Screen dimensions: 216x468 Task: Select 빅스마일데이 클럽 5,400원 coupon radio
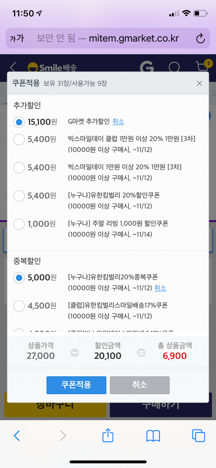[19, 139]
